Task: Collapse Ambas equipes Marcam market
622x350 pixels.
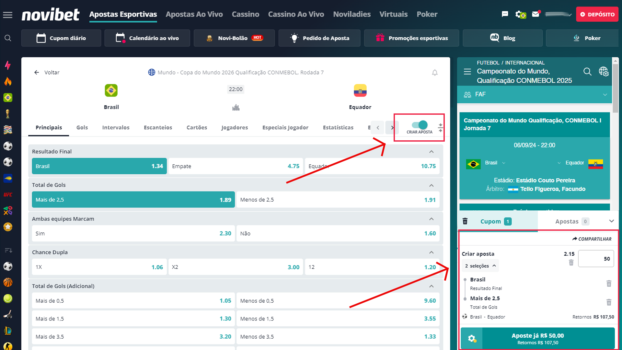Action: pyautogui.click(x=431, y=219)
